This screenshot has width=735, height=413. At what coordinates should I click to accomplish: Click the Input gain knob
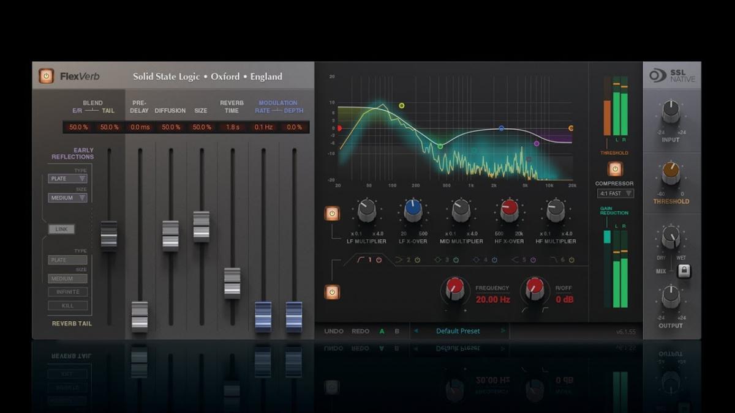point(671,113)
